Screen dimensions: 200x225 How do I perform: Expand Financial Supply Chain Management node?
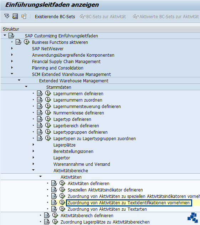pos(12,61)
